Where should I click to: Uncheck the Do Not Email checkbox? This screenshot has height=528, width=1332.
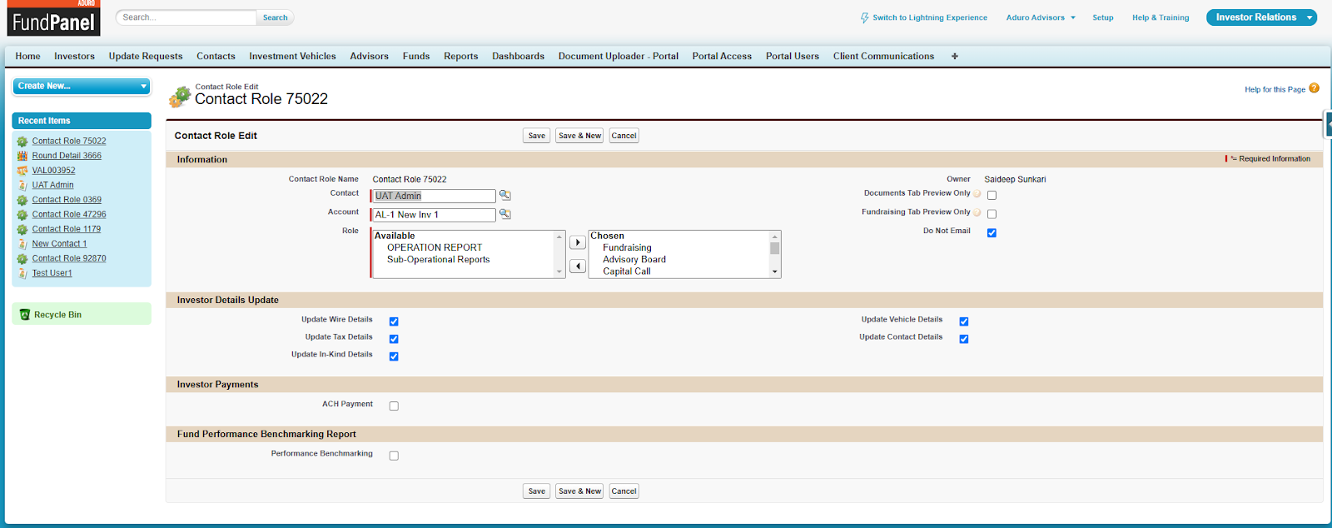pyautogui.click(x=992, y=233)
